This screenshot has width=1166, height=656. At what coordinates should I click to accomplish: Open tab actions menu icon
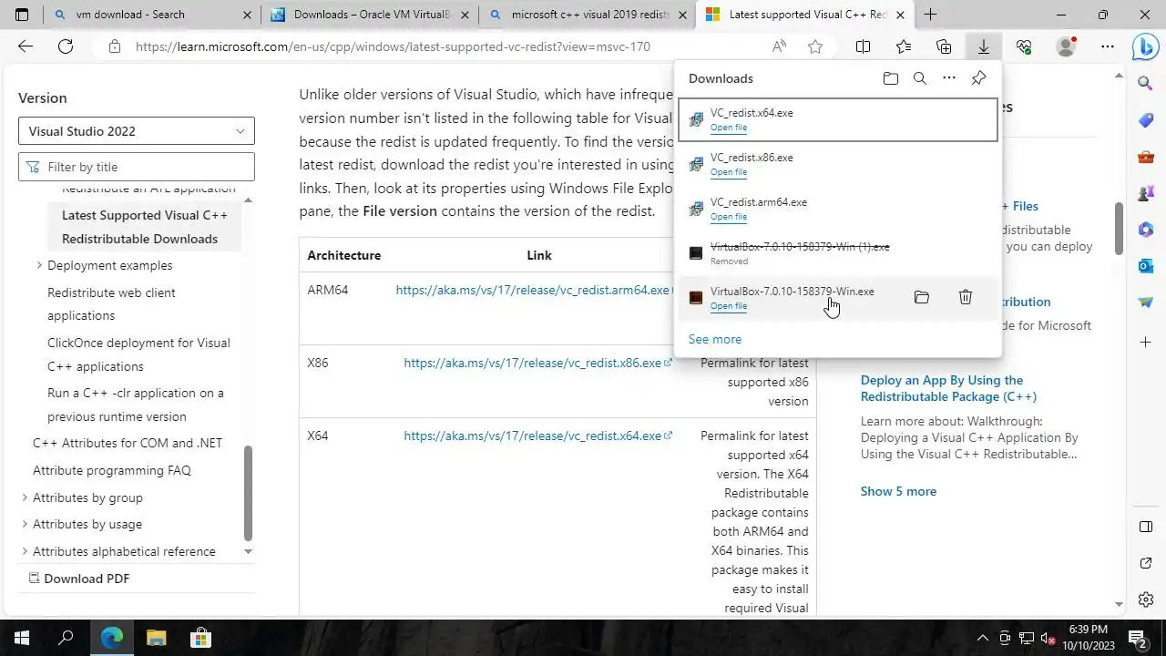tap(22, 15)
